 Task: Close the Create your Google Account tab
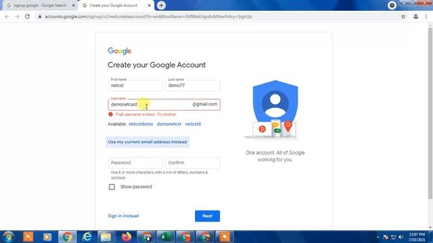tap(149, 5)
